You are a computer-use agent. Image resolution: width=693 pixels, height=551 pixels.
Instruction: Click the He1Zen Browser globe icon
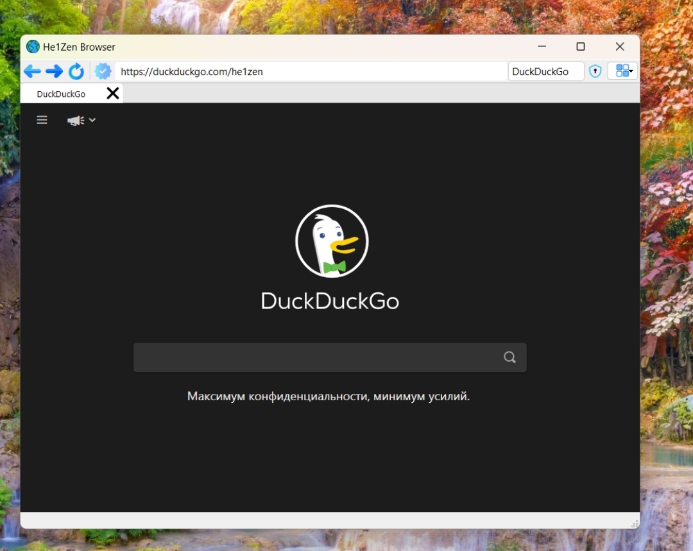(x=33, y=46)
